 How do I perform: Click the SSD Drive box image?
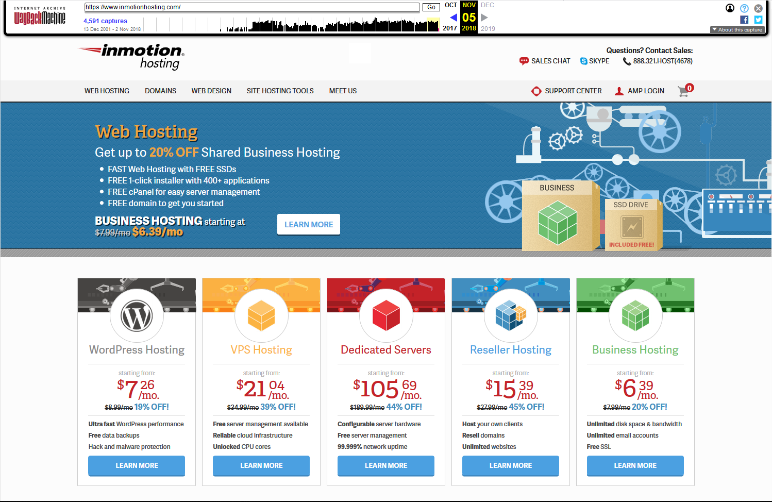(633, 224)
